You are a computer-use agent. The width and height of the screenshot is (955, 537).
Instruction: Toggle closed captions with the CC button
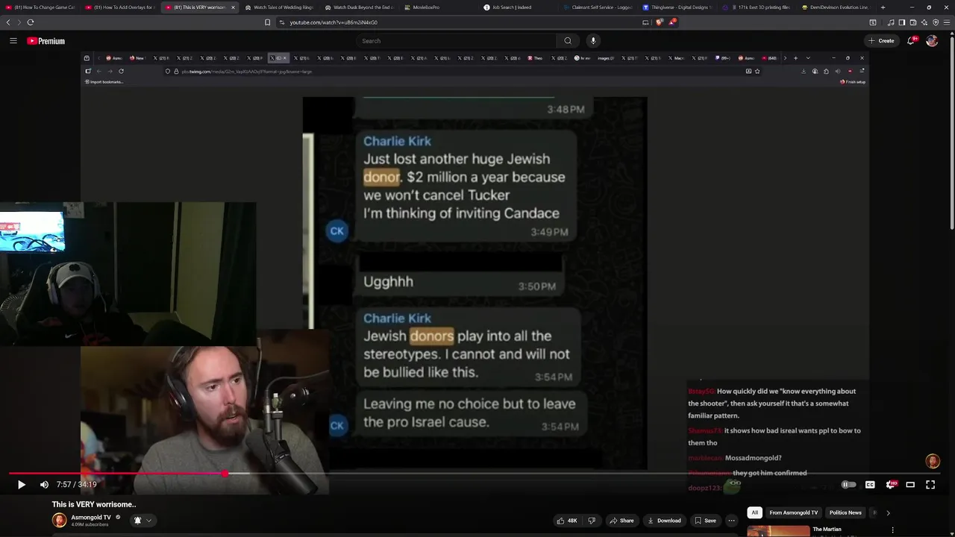870,485
